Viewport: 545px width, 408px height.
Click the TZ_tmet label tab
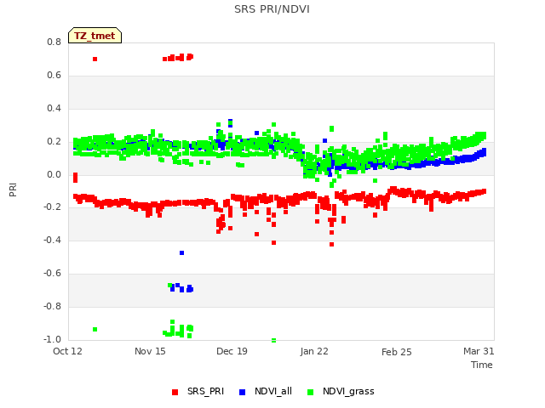(x=95, y=36)
